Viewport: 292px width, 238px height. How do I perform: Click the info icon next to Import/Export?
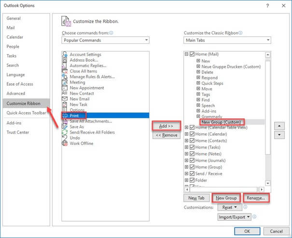(x=254, y=217)
